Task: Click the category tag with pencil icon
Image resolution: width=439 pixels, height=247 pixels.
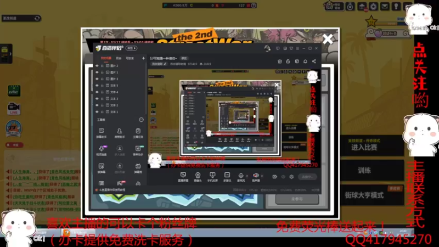Action: [x=159, y=64]
